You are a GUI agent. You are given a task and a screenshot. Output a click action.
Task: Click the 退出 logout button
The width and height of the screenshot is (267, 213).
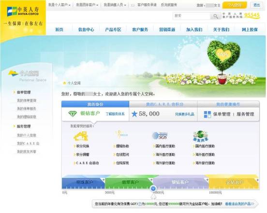point(256,5)
